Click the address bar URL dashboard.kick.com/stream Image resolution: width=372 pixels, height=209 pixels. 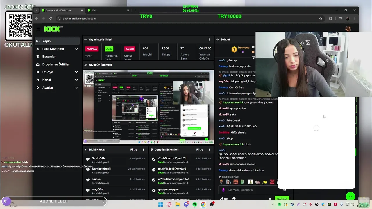79,19
